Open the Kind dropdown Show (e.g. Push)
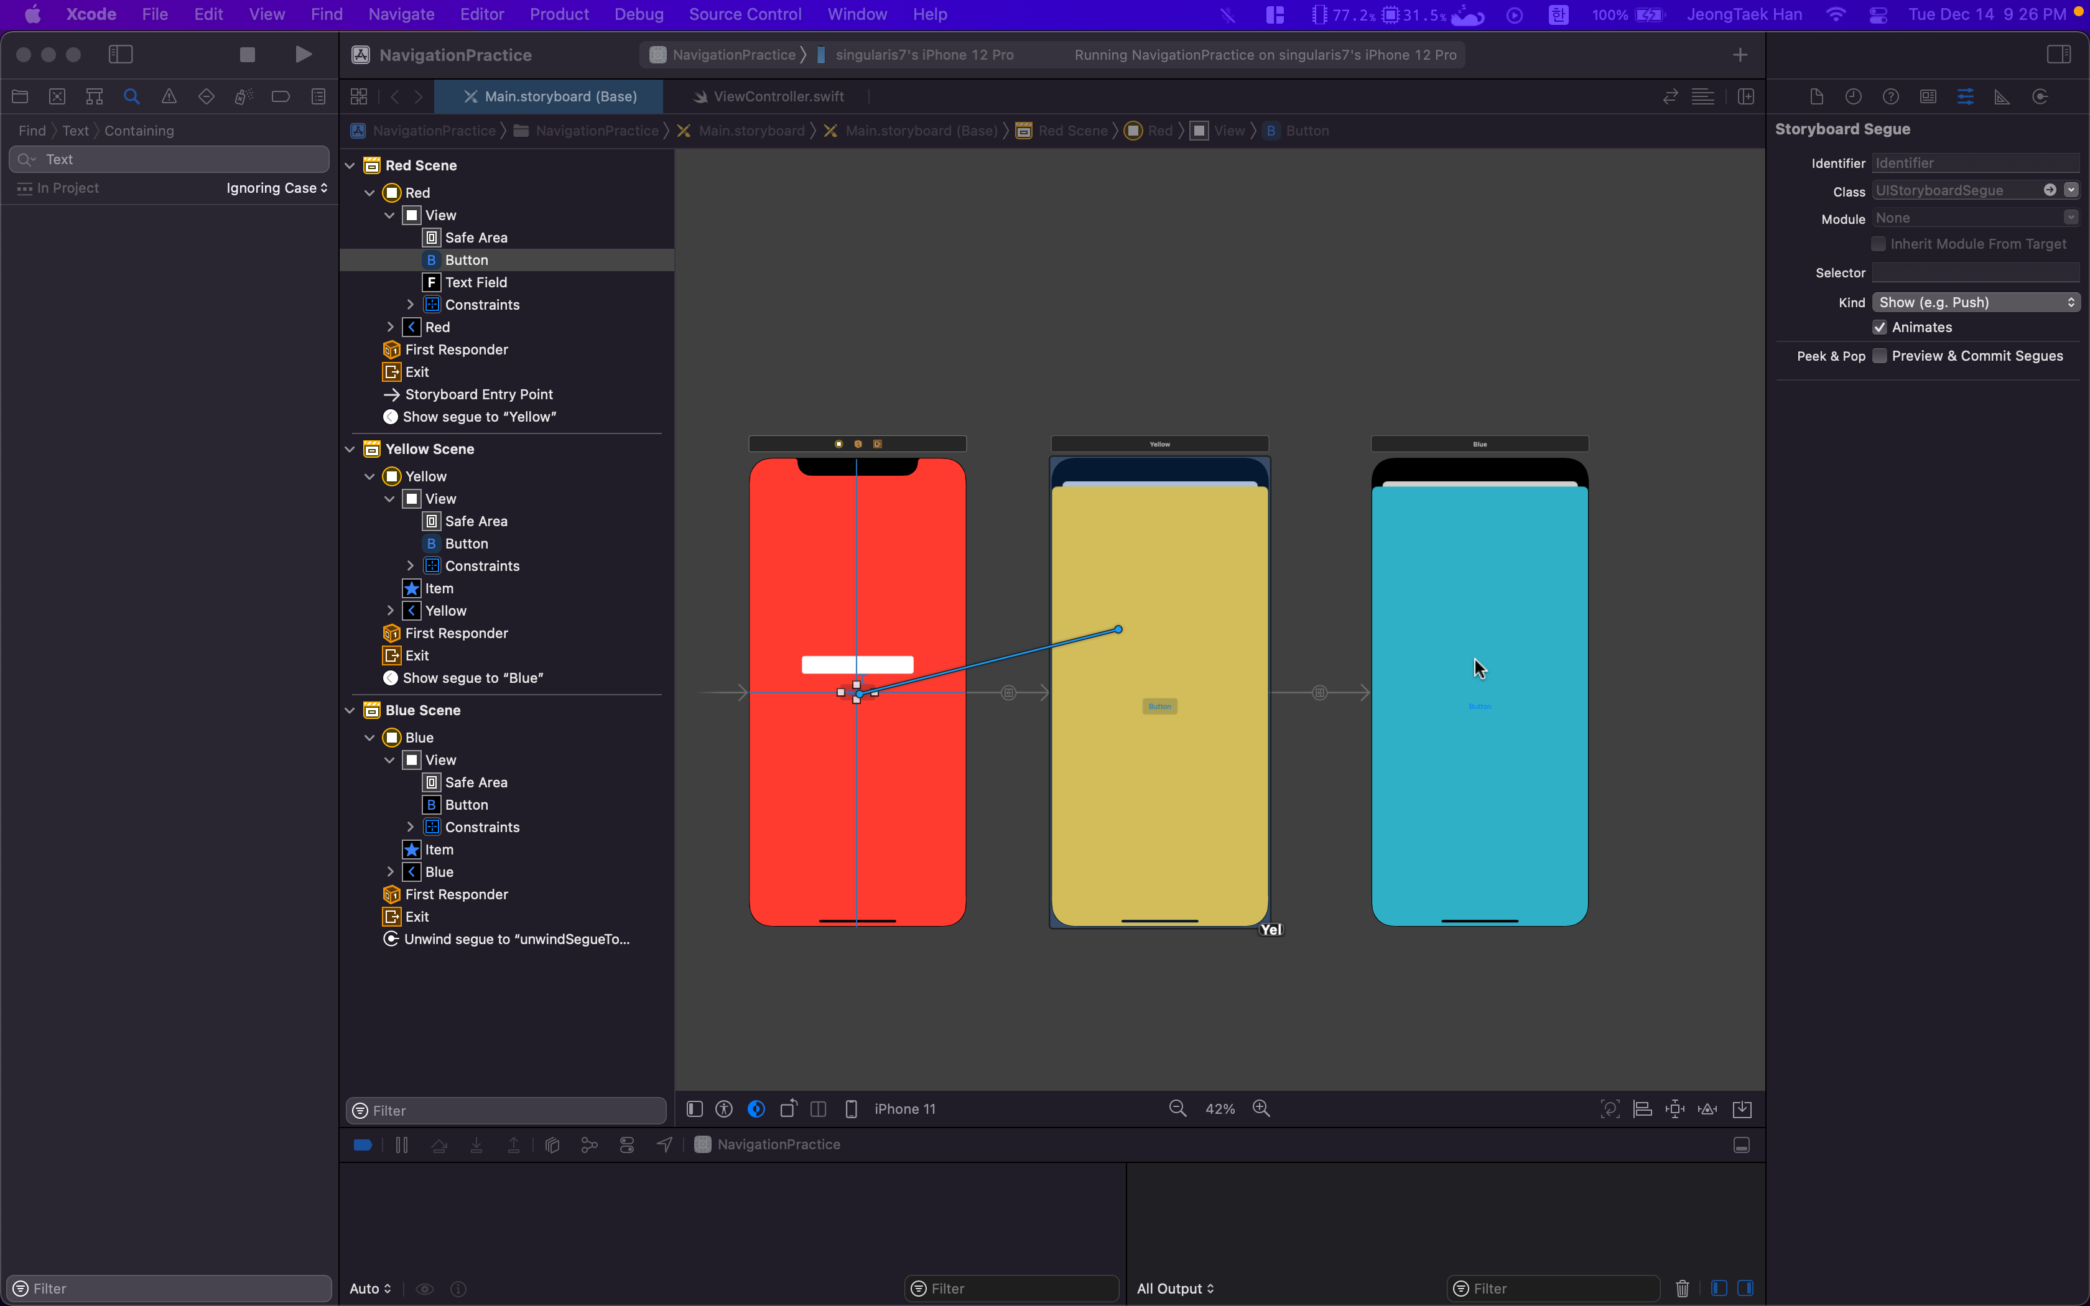Screen dimensions: 2090x1306 [1975, 302]
